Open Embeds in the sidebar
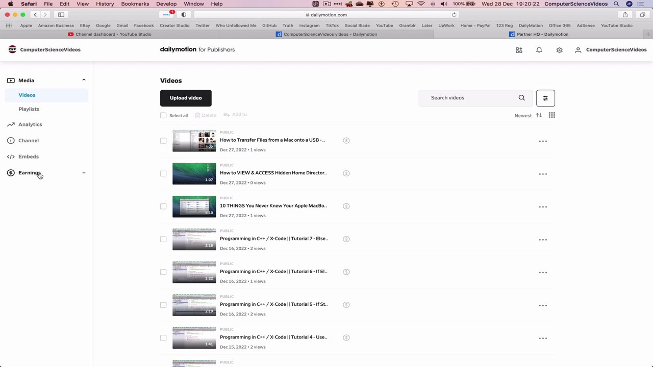This screenshot has width=653, height=367. pyautogui.click(x=29, y=156)
